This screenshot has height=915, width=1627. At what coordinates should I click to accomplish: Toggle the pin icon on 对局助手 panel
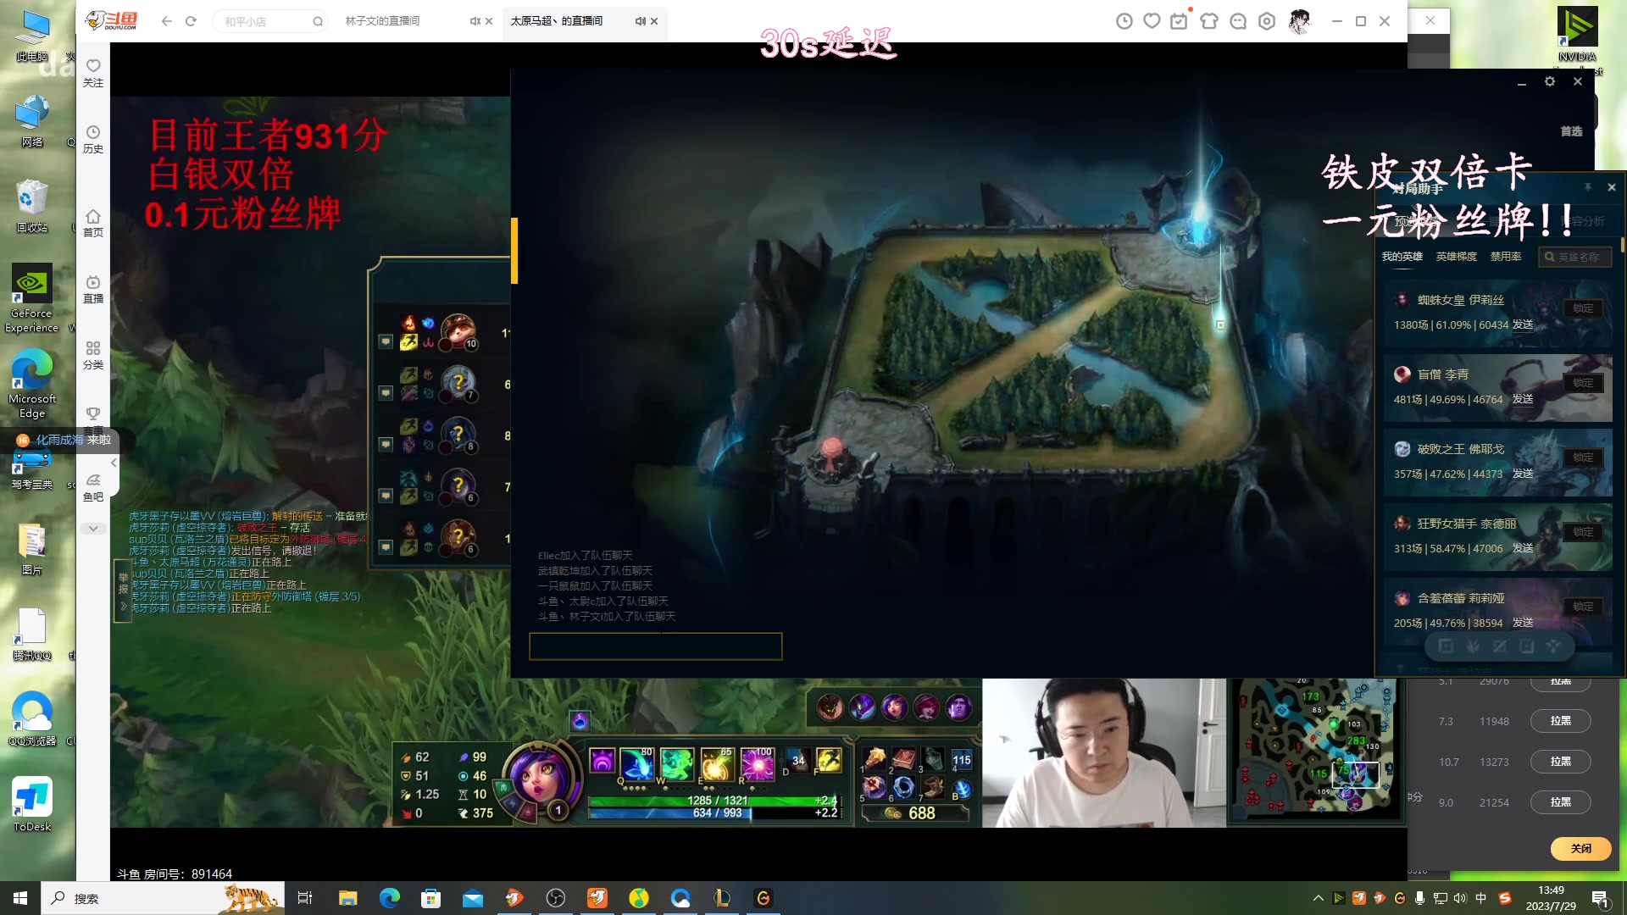(1588, 187)
